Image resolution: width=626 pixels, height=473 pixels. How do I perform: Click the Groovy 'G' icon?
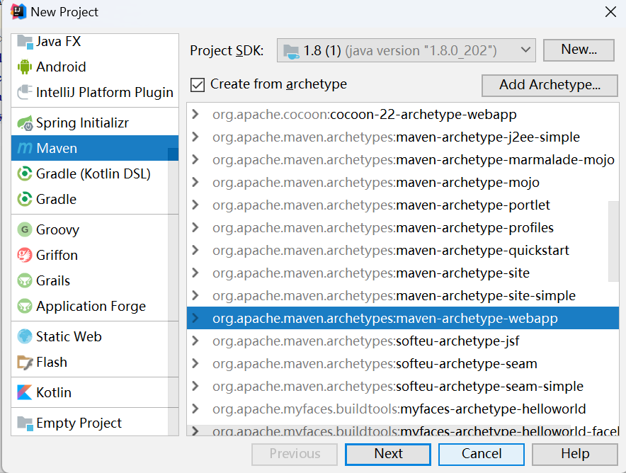(25, 229)
